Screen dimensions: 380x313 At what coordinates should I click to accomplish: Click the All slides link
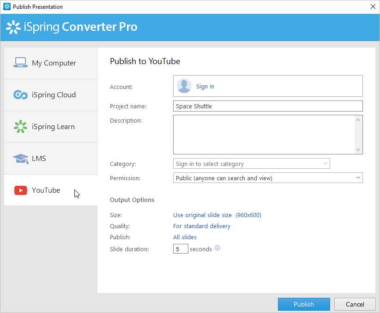[x=185, y=237]
